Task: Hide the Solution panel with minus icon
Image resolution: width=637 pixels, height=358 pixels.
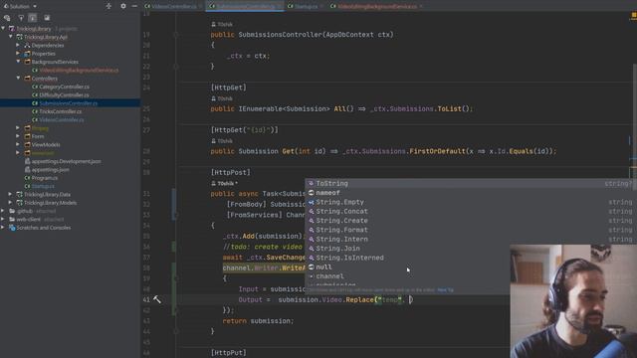Action: tap(134, 6)
